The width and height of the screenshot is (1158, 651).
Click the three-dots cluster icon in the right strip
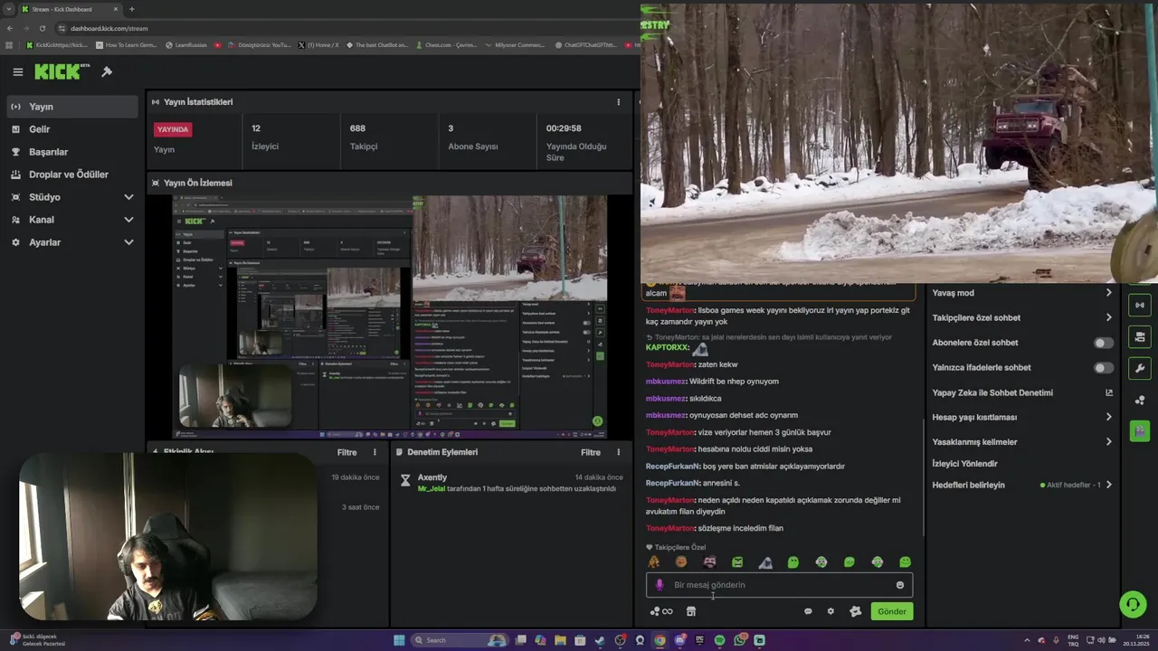point(1140,400)
